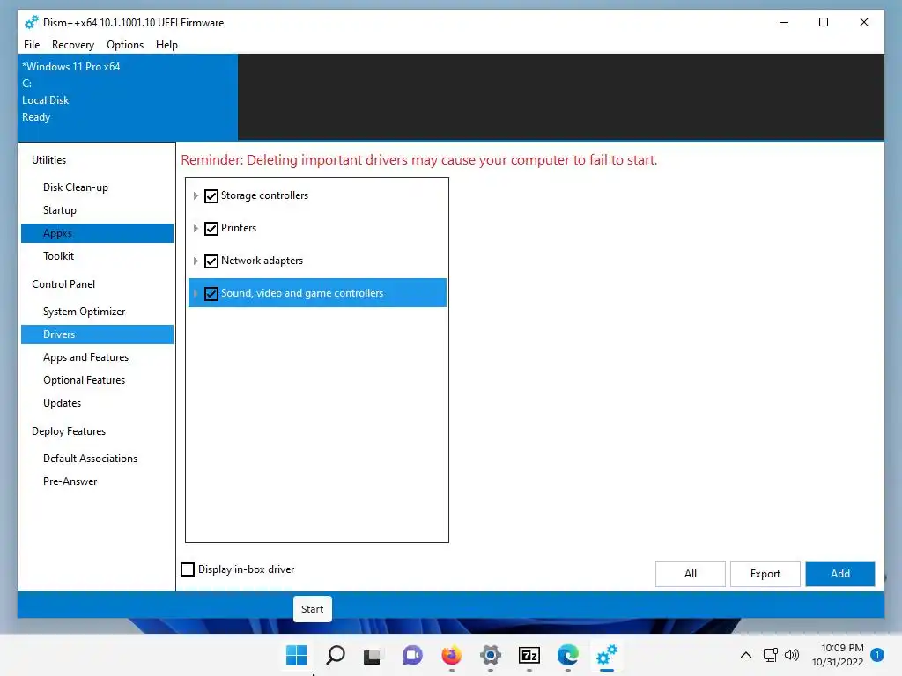This screenshot has height=676, width=902.
Task: Open Firefox from the taskbar
Action: pos(452,655)
